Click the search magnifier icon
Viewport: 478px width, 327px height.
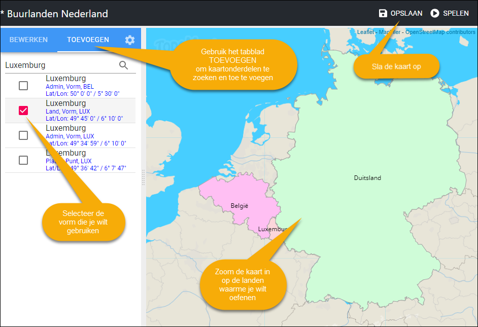point(123,65)
